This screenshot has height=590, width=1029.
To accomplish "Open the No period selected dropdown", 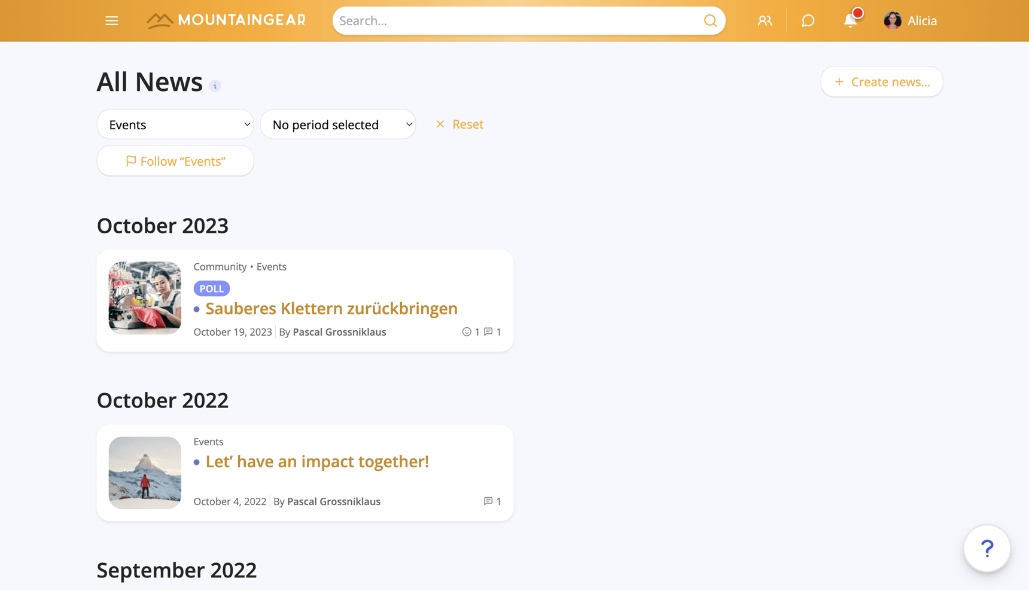I will 338,124.
